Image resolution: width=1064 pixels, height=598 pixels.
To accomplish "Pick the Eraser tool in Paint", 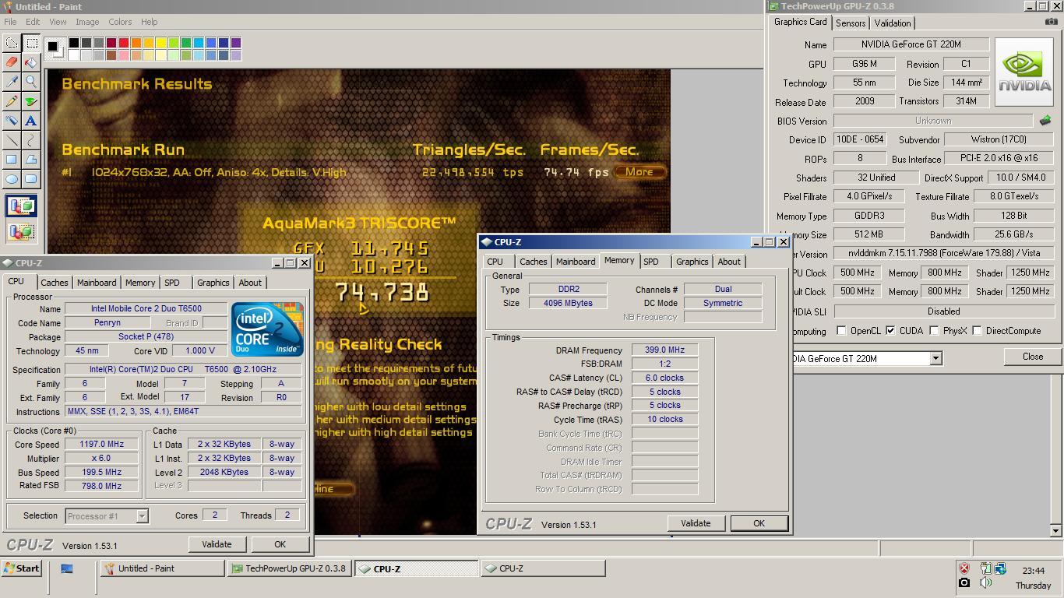I will [12, 62].
